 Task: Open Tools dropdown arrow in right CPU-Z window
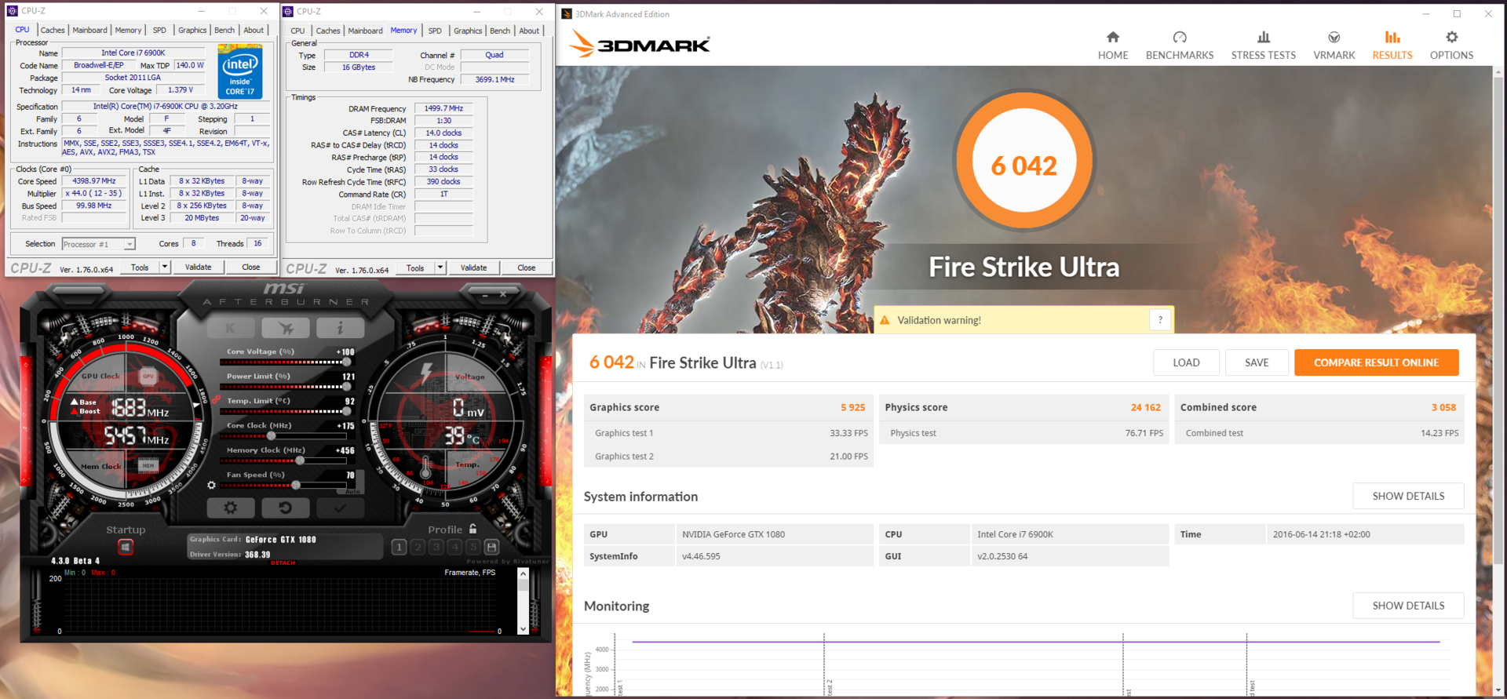click(440, 268)
